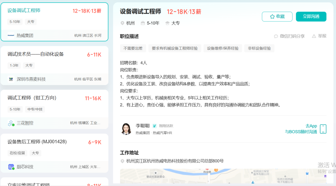Click the 非标设备经验 tag
Image resolution: width=336 pixels, height=186 pixels.
point(259,48)
